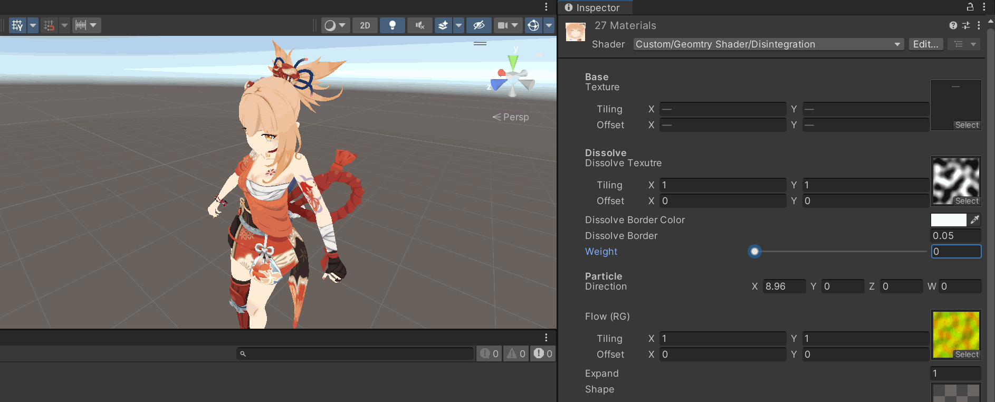Image resolution: width=995 pixels, height=402 pixels.
Task: Click Flow Offset X field
Action: (x=723, y=355)
